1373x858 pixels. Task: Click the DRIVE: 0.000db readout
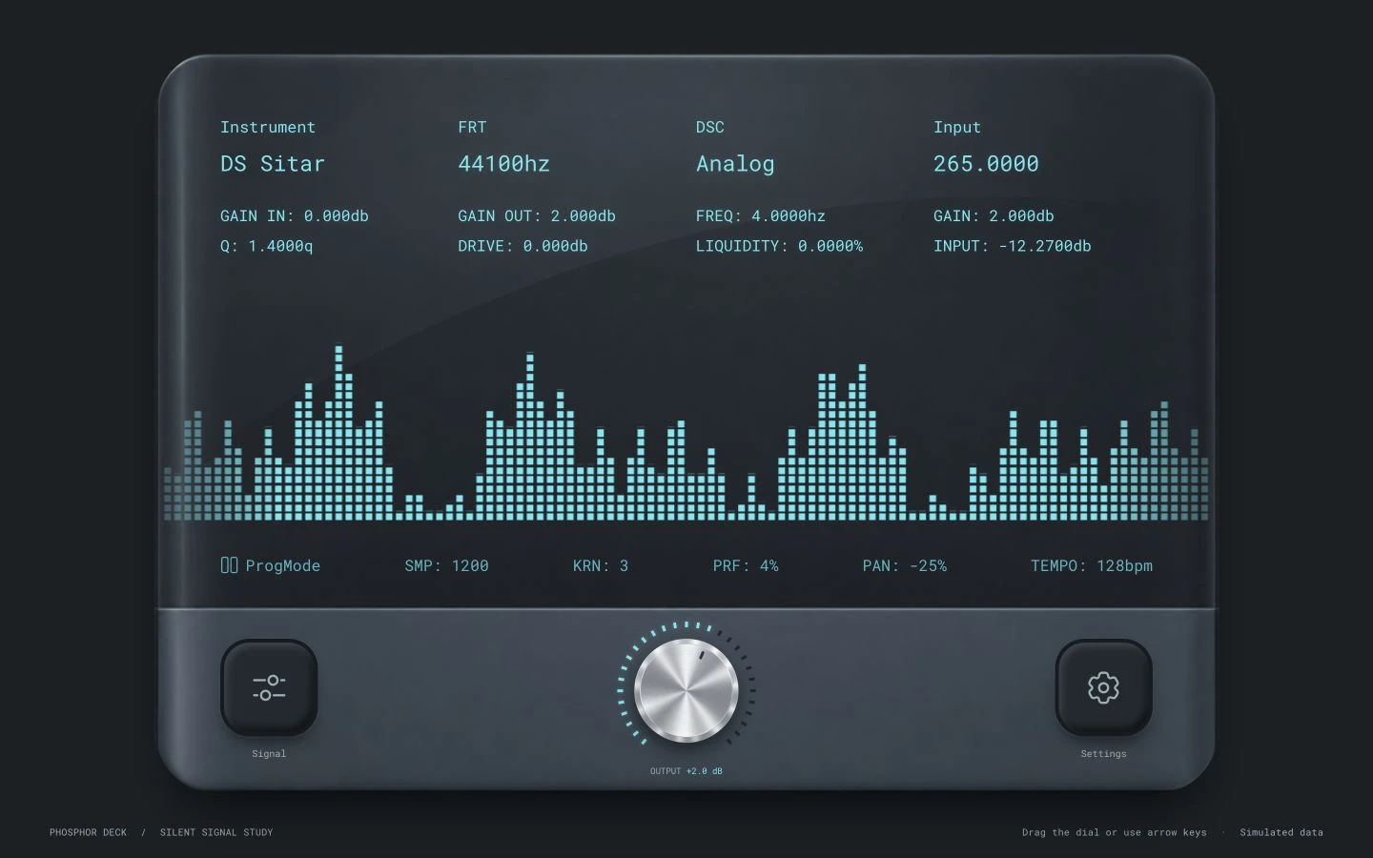523,246
